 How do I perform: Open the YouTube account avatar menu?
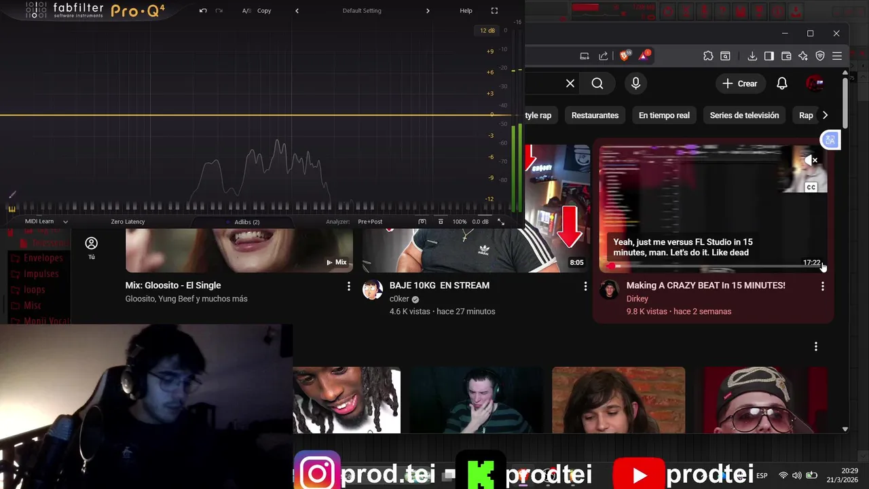coord(815,84)
